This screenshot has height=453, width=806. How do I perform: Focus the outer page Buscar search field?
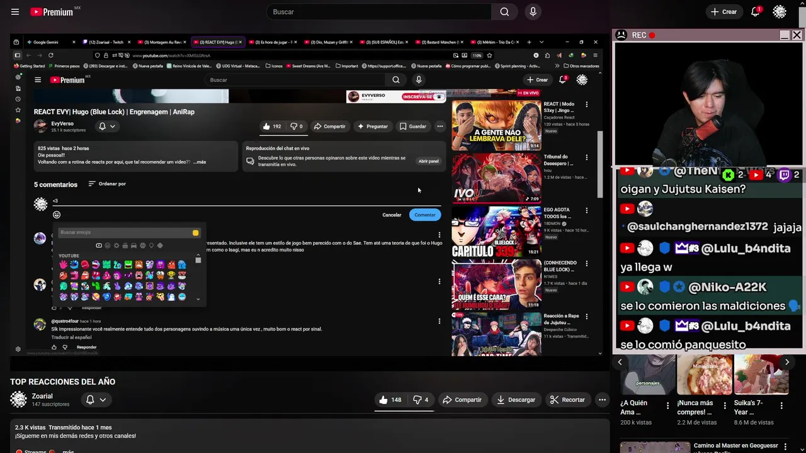click(379, 12)
